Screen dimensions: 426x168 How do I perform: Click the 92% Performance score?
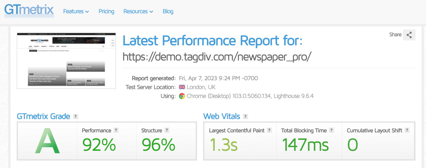99,145
